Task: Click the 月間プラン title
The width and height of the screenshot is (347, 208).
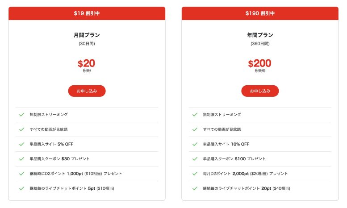Action: coord(87,35)
